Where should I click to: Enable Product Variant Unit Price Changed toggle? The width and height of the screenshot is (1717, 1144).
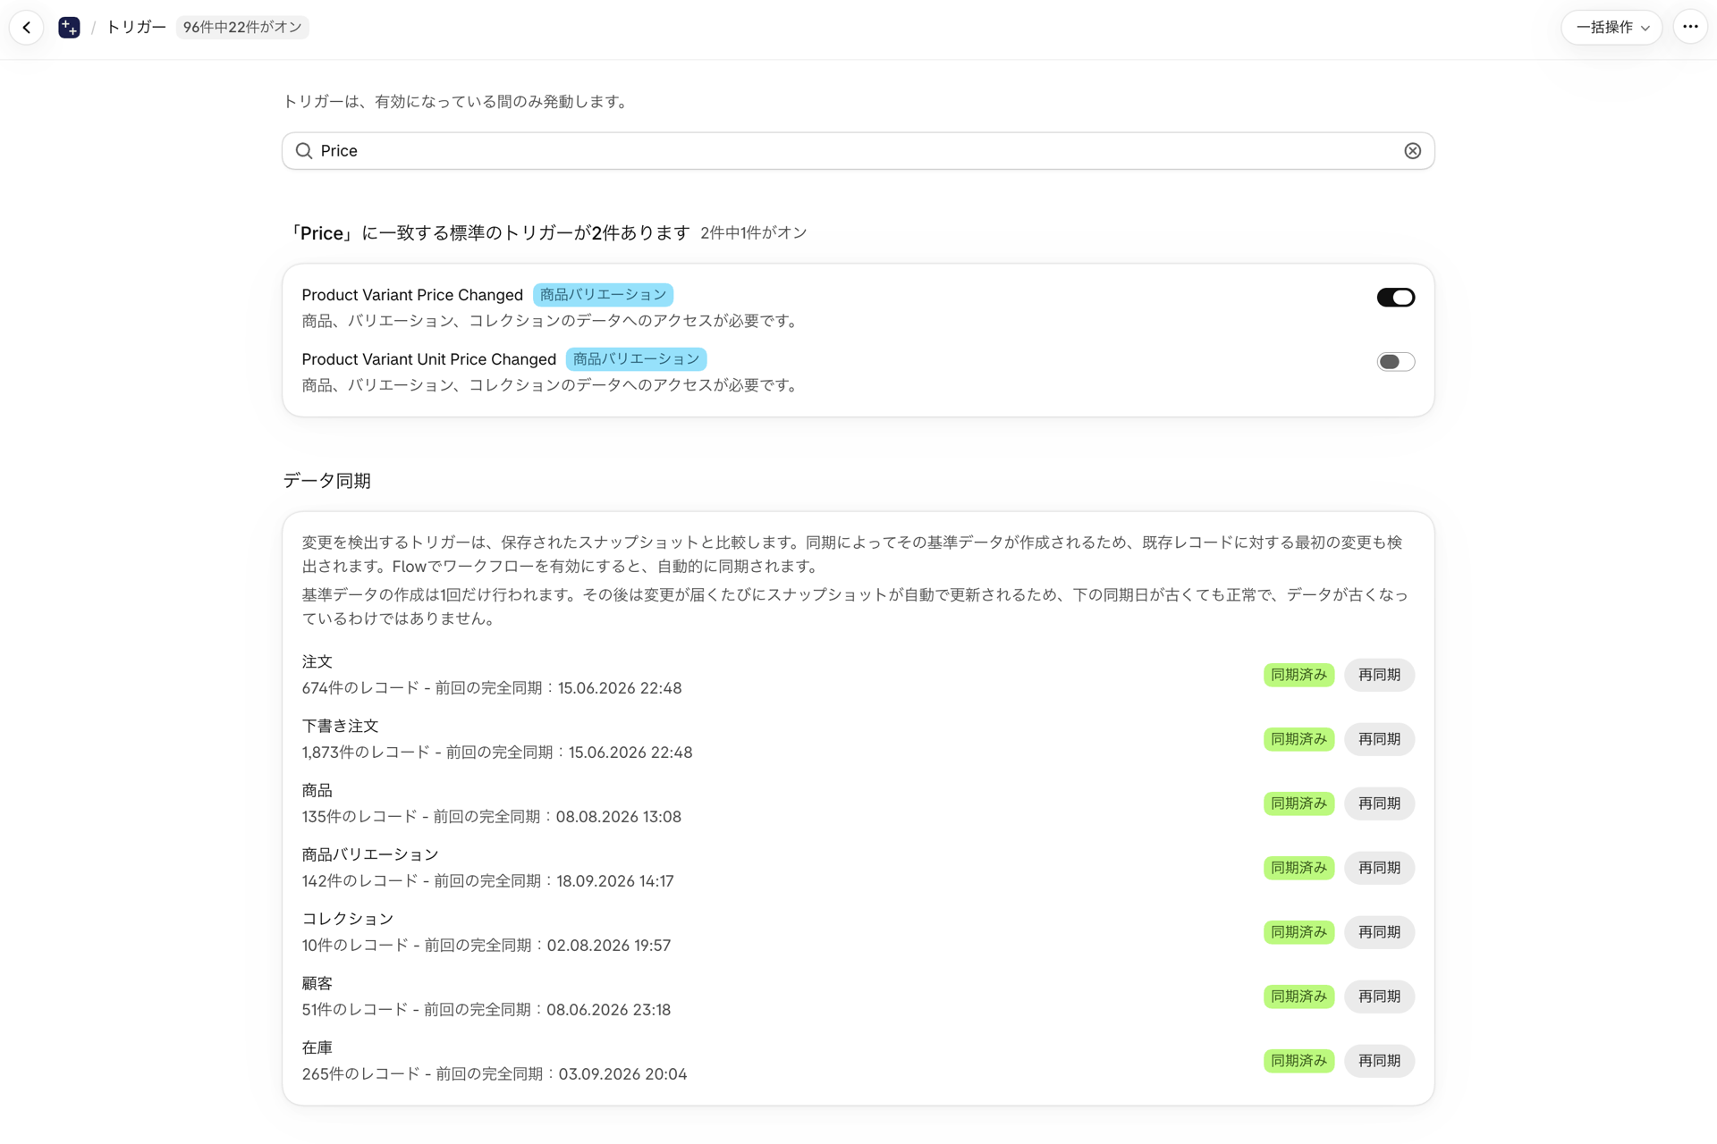tap(1395, 362)
